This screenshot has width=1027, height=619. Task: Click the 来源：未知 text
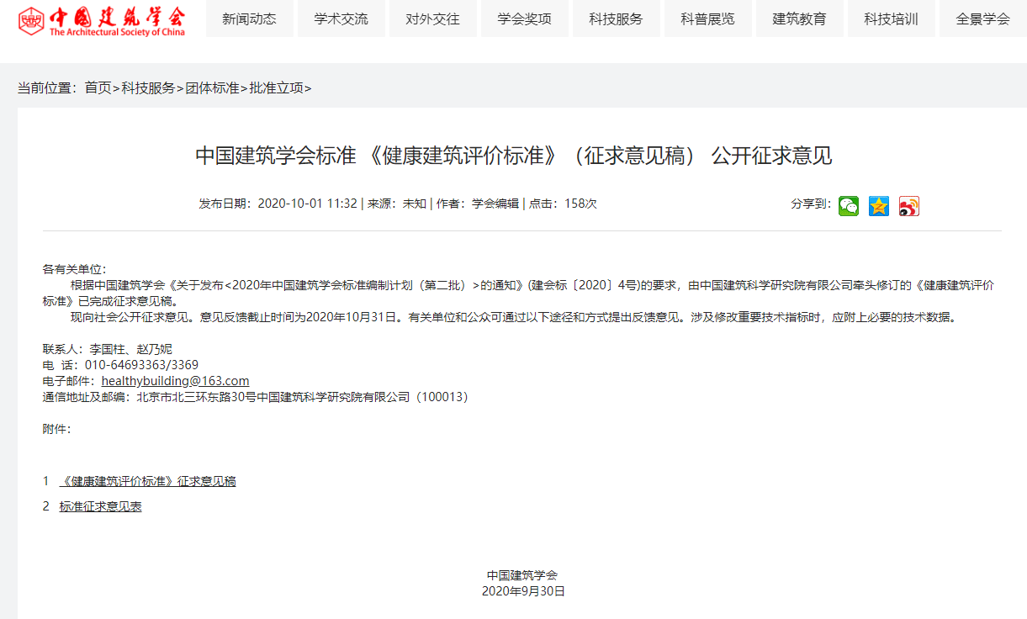pyautogui.click(x=397, y=204)
